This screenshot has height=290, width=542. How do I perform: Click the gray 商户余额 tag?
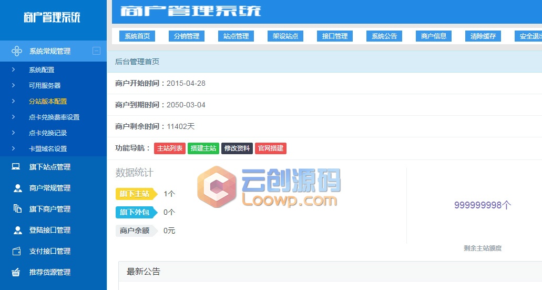(x=136, y=231)
